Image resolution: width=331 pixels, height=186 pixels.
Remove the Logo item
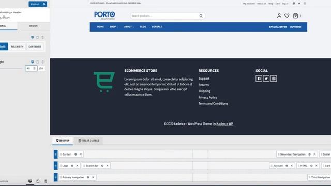point(77,166)
